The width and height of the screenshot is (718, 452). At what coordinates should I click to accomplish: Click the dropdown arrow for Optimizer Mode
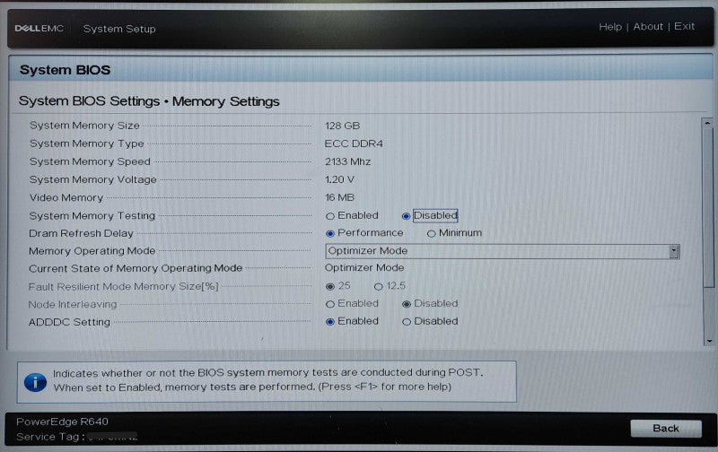pyautogui.click(x=674, y=251)
